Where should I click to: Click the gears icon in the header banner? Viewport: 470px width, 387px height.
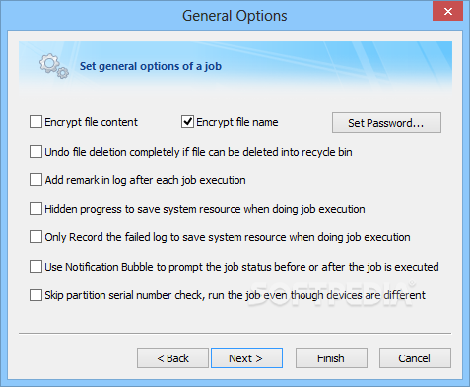(x=54, y=66)
